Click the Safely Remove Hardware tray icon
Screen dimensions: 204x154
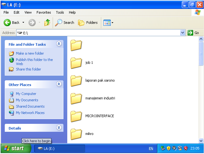163,148
